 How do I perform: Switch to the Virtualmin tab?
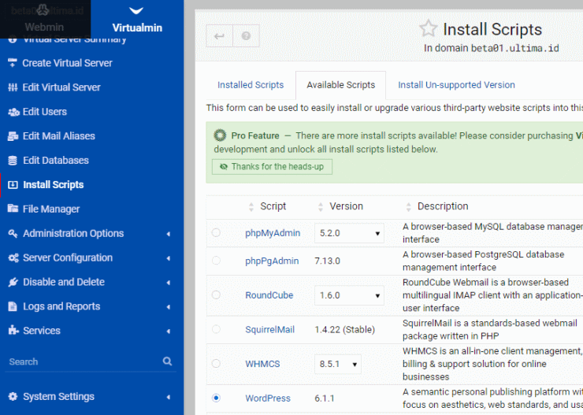(x=137, y=20)
